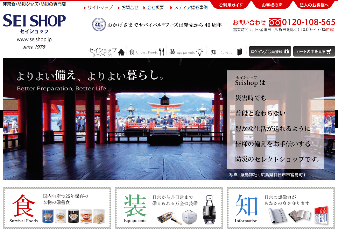Click the padlock icon on login button
The image size is (338, 230).
(287, 51)
